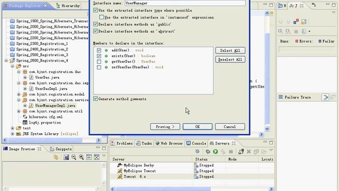Collapse the src folder node
Screen dimensions: 339x191
(x=13, y=66)
